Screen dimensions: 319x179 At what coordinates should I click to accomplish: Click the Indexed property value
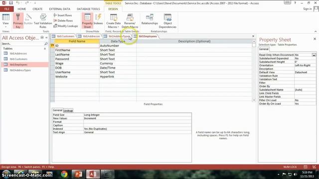(x=138, y=129)
